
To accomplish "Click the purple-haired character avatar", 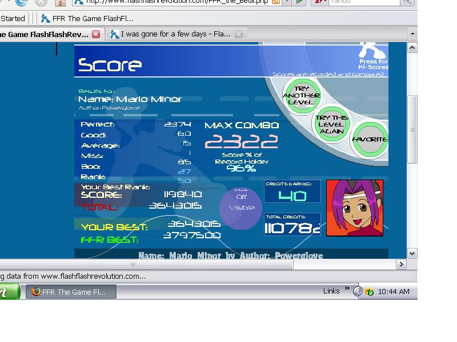I will coord(354,207).
